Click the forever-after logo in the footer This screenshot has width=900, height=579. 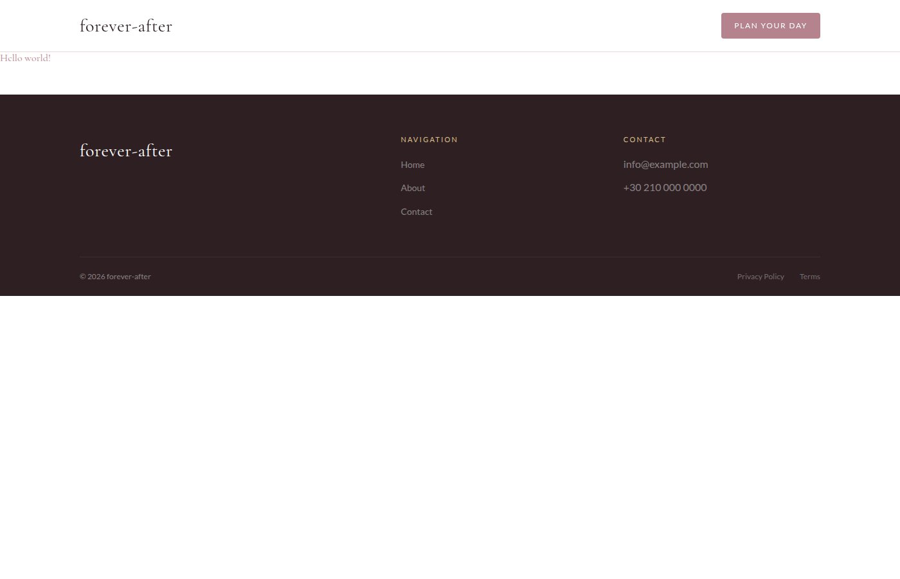[x=126, y=151]
